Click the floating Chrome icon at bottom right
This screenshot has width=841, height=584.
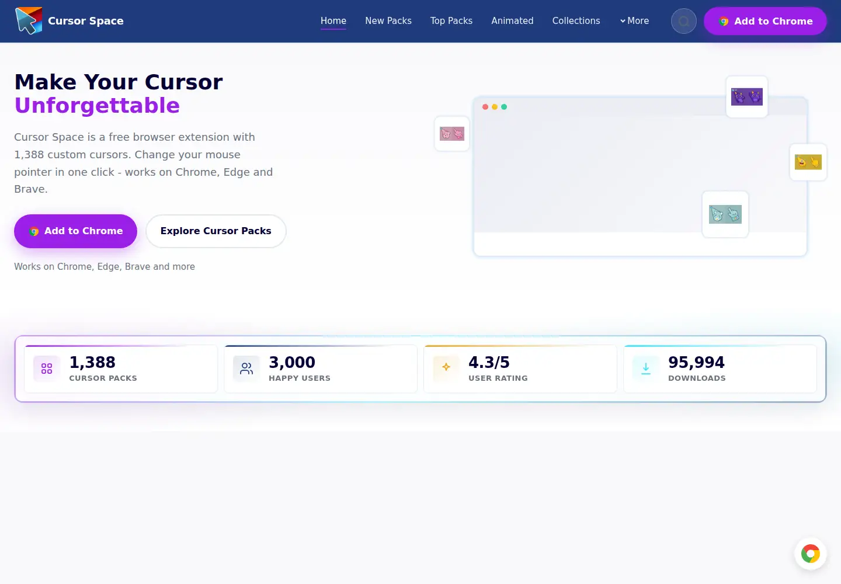coord(811,554)
